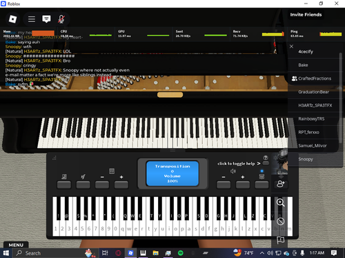
Task: Open Spotify from taskbar
Action: click(181, 253)
